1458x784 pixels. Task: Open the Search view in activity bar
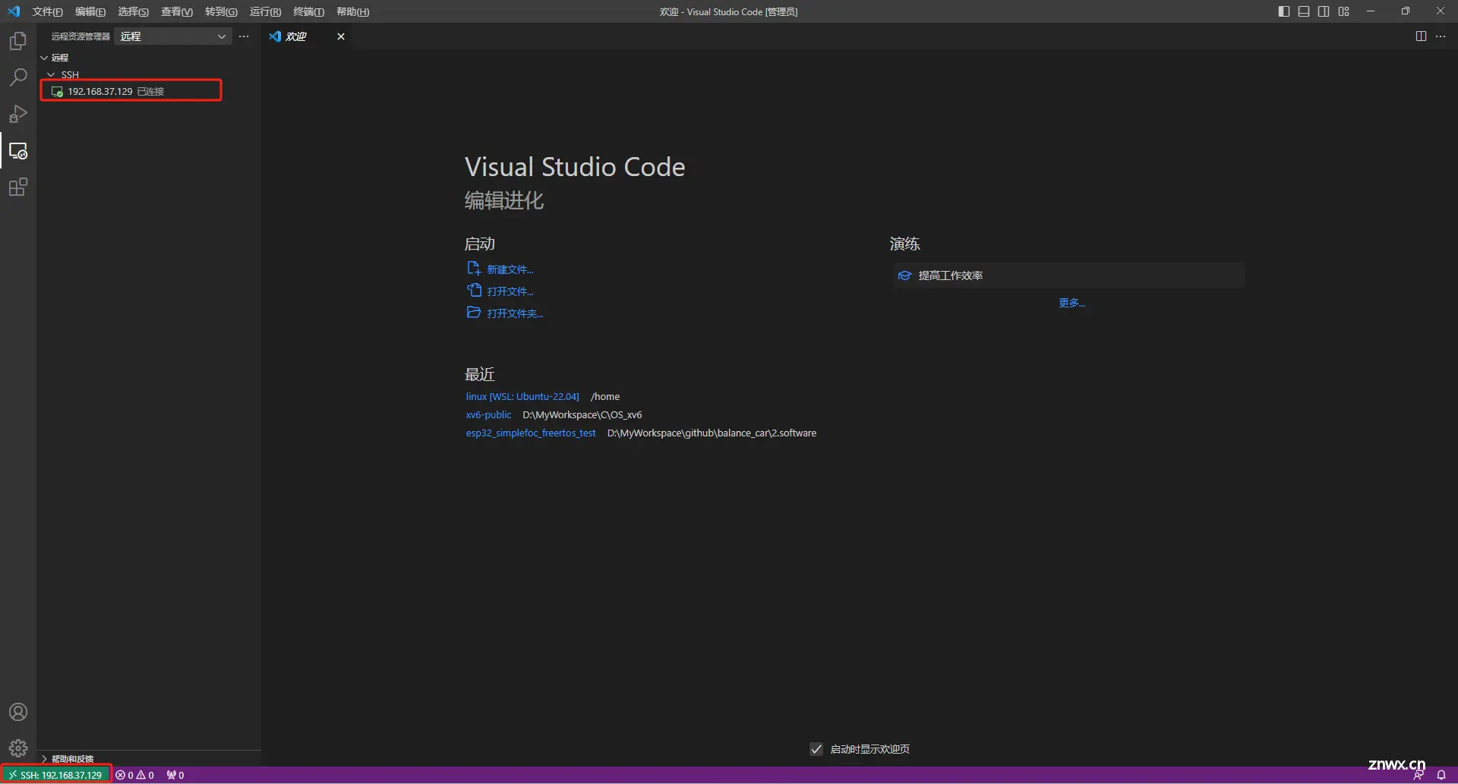click(18, 77)
